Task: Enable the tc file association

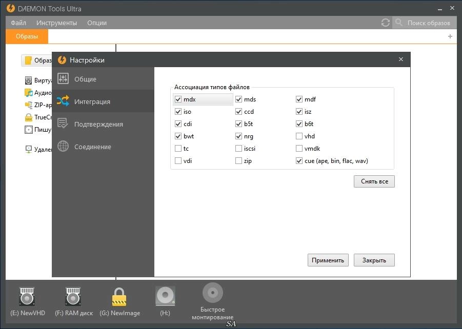Action: [178, 149]
